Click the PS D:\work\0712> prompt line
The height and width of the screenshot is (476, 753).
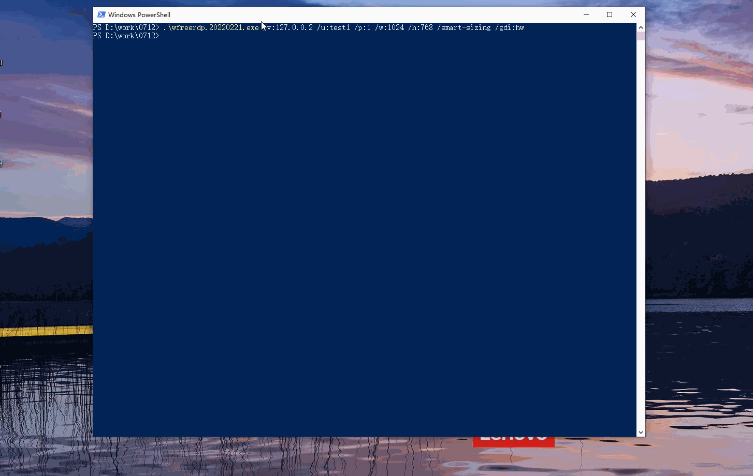(x=126, y=36)
